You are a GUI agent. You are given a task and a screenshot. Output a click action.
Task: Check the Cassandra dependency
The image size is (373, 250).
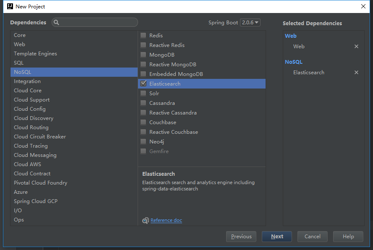coord(143,103)
